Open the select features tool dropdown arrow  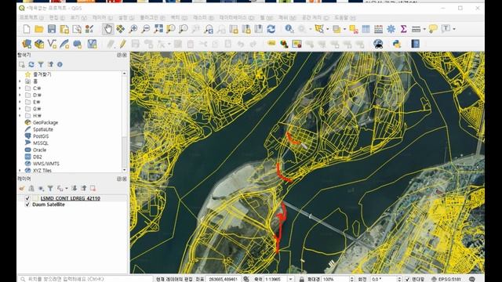328,29
